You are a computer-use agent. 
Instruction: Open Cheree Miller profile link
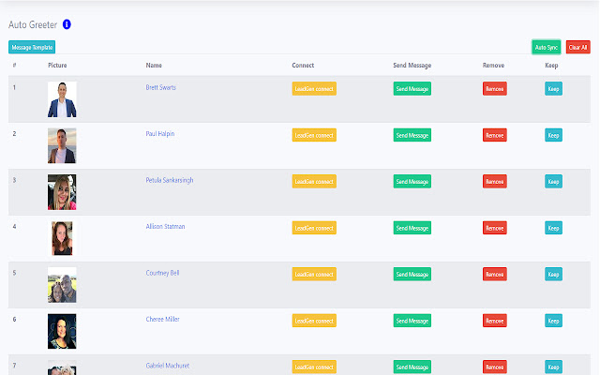coord(162,319)
